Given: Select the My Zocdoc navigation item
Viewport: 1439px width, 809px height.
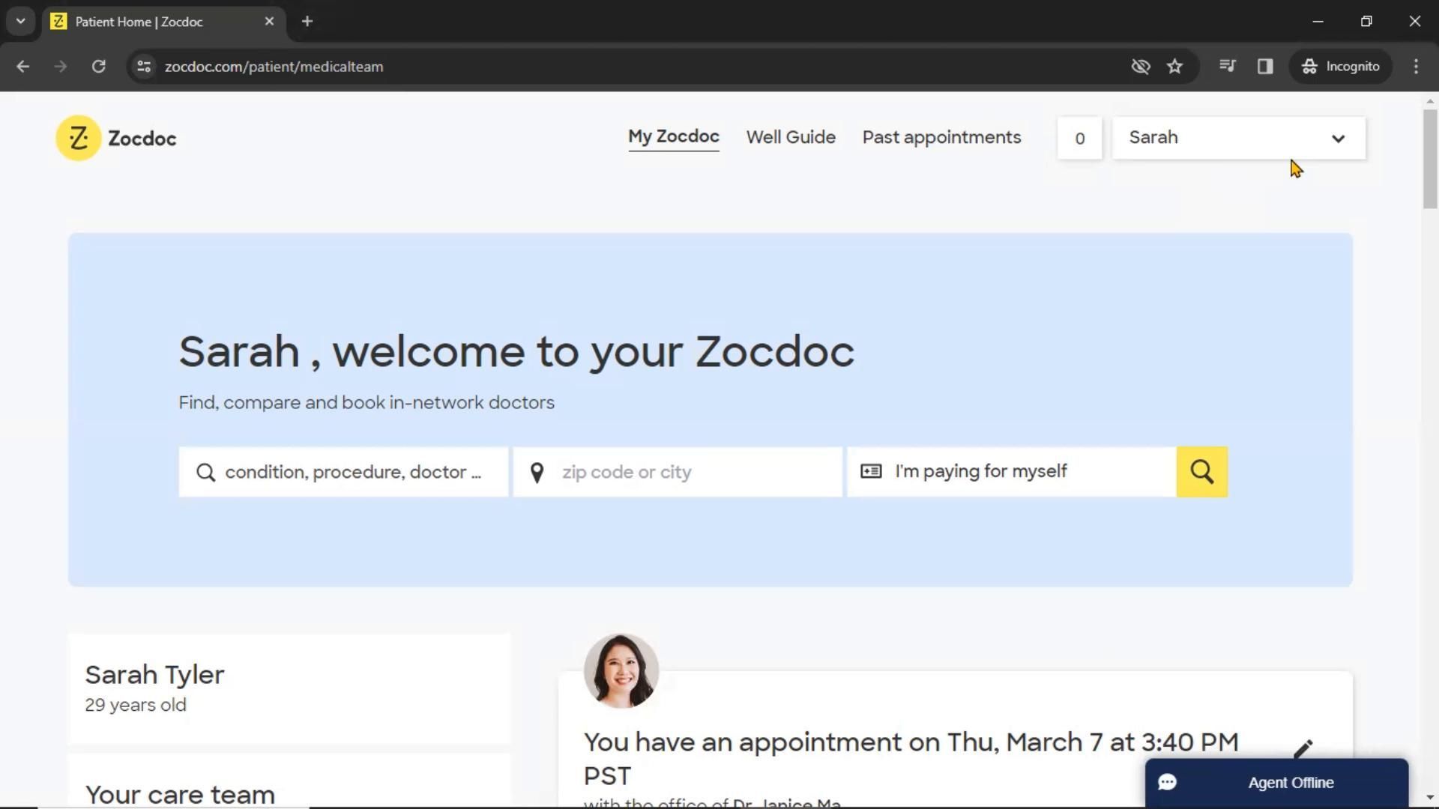Looking at the screenshot, I should pos(673,137).
